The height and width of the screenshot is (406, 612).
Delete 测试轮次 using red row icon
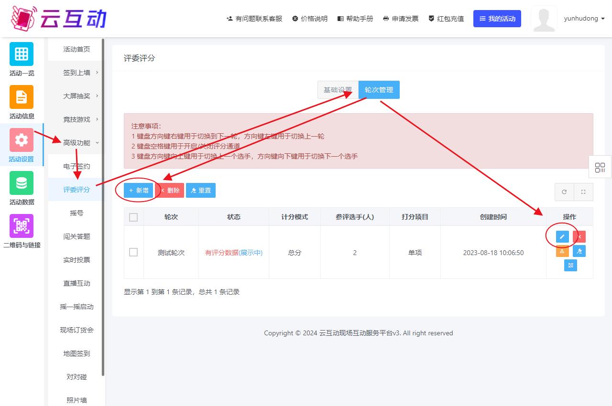tap(579, 236)
